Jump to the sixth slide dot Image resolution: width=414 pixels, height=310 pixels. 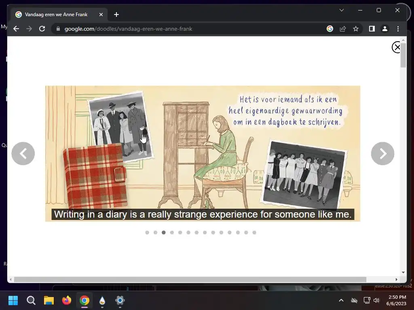coord(188,232)
